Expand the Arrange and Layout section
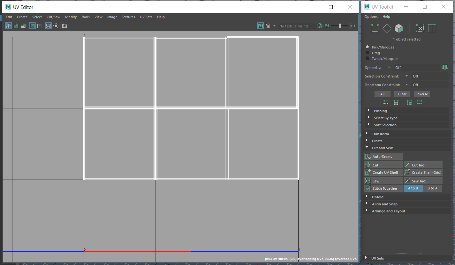This screenshot has height=265, width=455. [x=407, y=211]
